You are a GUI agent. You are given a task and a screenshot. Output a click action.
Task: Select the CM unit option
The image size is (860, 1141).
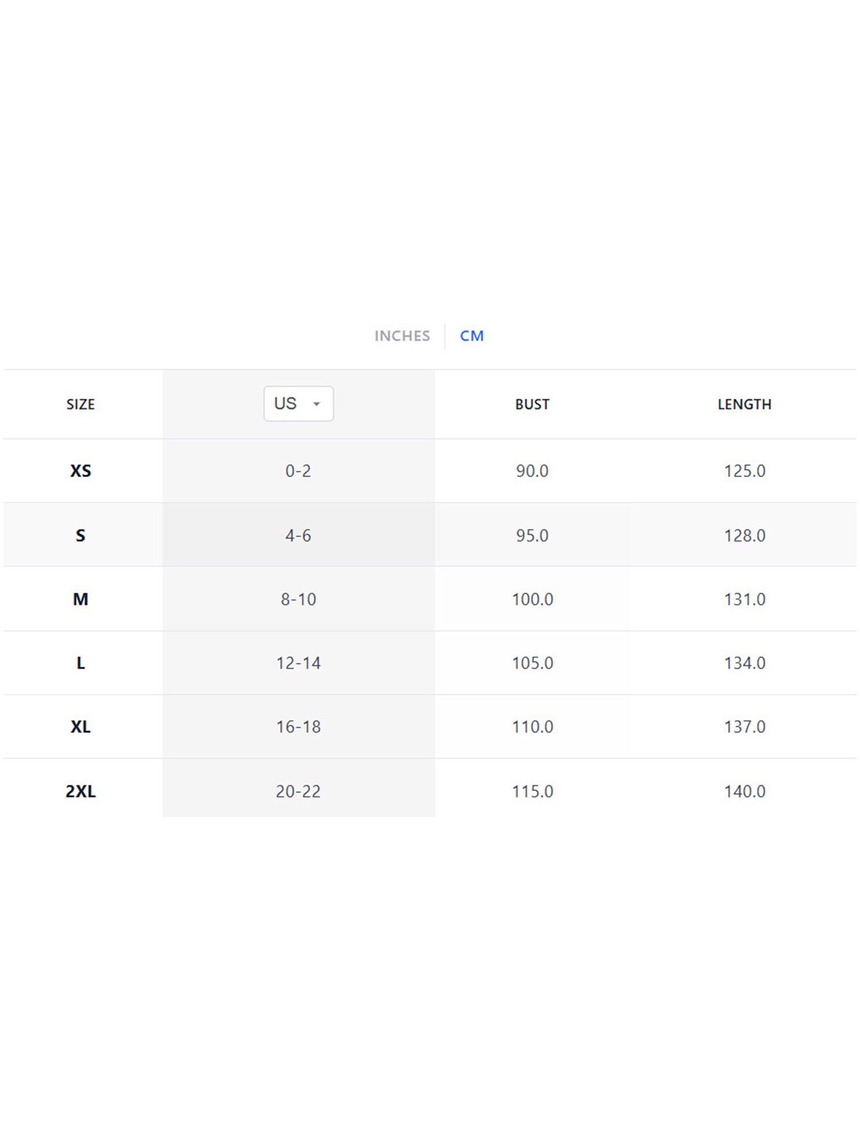472,336
